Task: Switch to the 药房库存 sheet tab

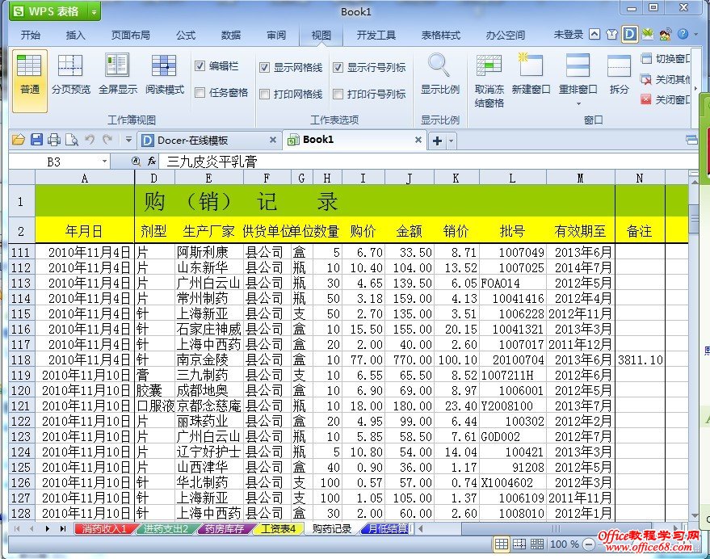Action: click(224, 529)
